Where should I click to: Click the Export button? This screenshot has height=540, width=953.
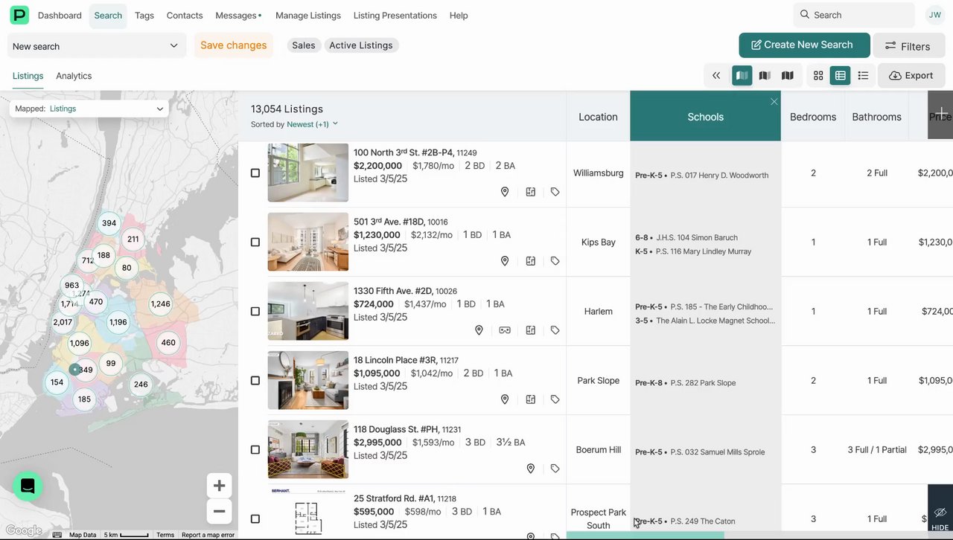pos(911,75)
